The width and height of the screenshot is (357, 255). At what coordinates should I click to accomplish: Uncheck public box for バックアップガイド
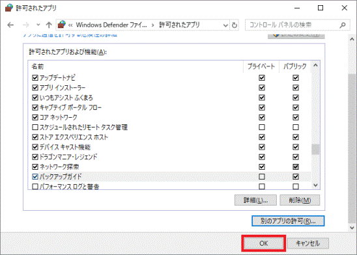[x=296, y=176]
